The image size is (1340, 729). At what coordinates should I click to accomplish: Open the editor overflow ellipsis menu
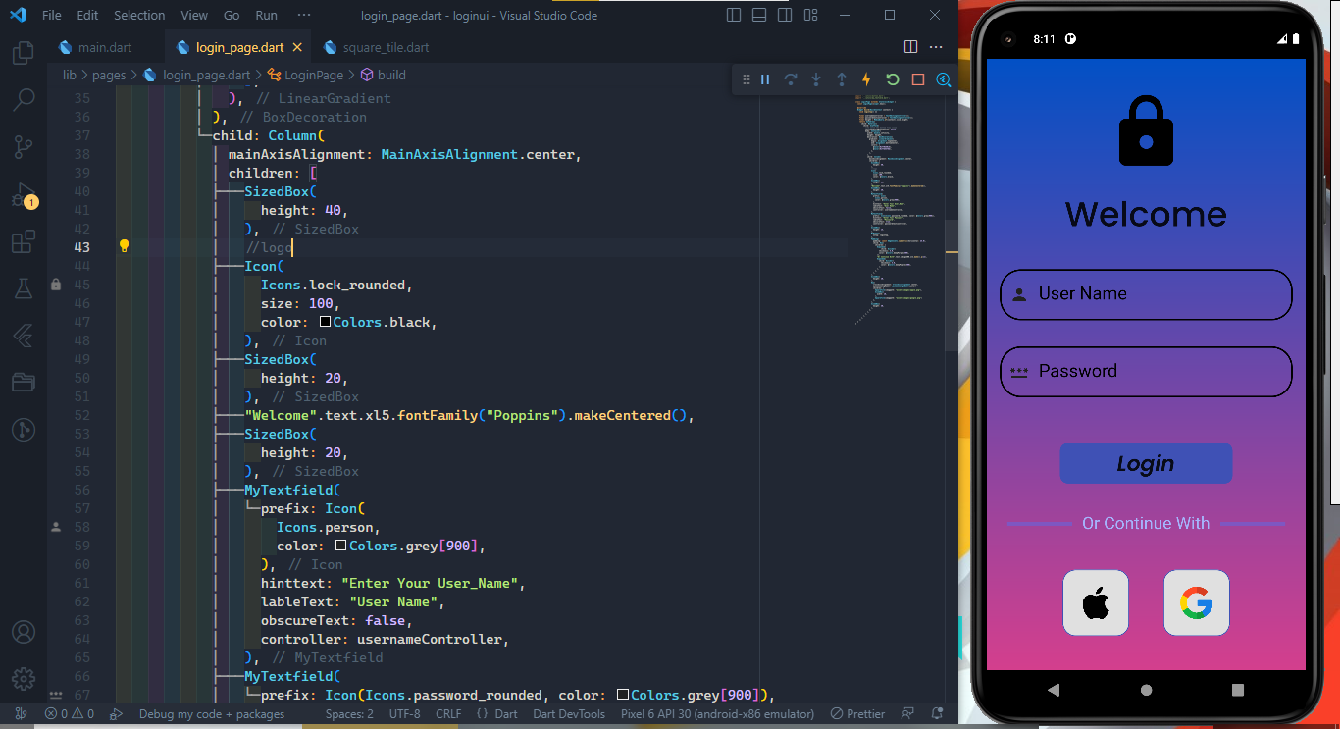(935, 46)
